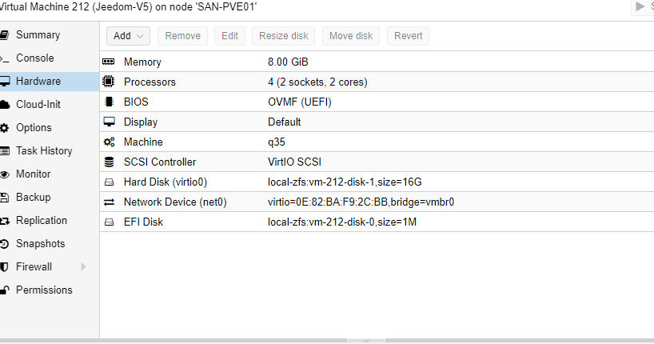This screenshot has height=344, width=654.
Task: Click the Resize disk button
Action: point(284,36)
